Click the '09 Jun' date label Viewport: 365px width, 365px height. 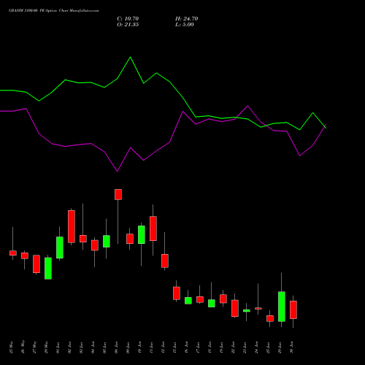coord(128,347)
